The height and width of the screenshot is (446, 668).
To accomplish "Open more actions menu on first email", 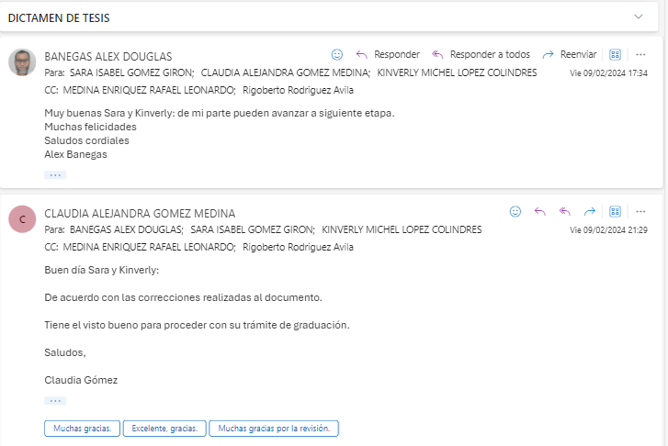I will tap(640, 54).
